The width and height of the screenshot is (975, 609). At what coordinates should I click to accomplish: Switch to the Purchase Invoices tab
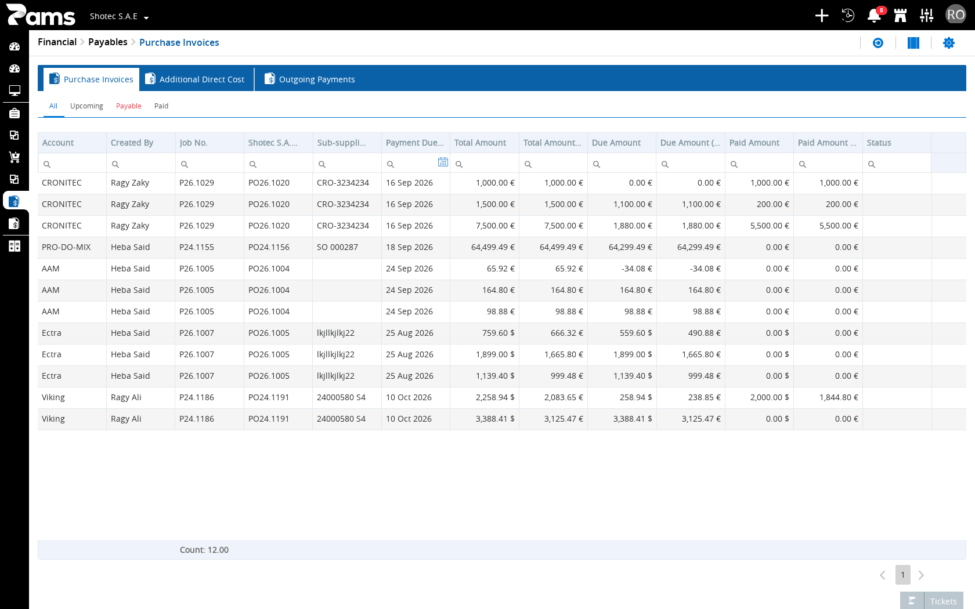point(92,79)
